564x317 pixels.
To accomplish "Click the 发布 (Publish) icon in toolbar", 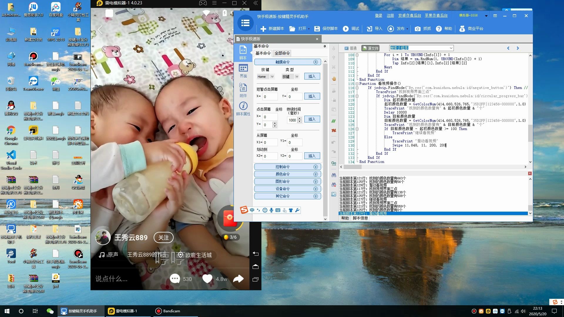I will tap(390, 28).
